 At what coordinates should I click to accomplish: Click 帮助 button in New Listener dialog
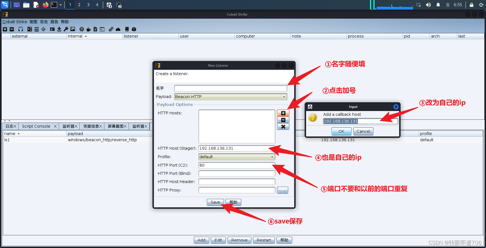(x=233, y=202)
